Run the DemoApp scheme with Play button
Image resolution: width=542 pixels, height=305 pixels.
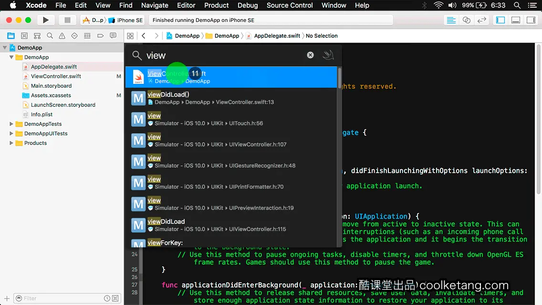(x=46, y=20)
